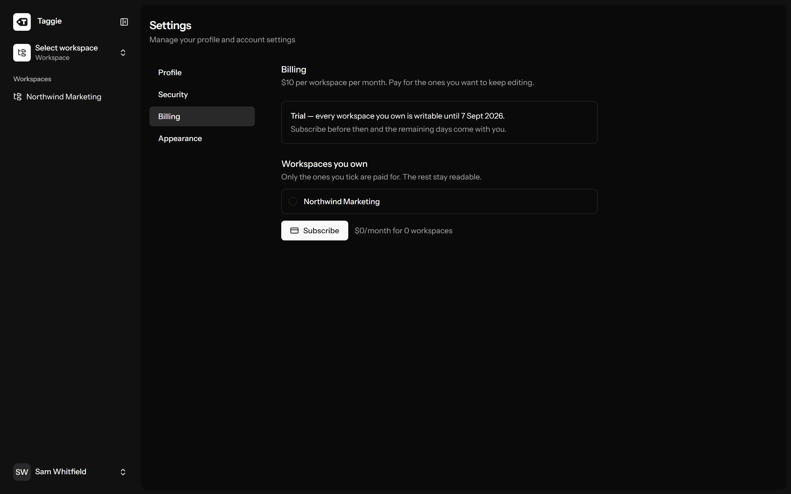
Task: Click the Workspaces you own heading
Action: click(324, 164)
